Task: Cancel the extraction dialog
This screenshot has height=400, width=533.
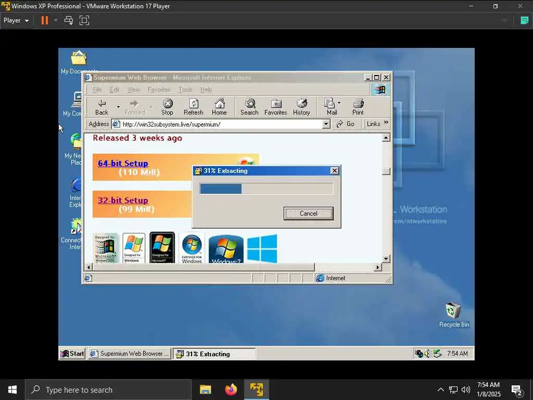Action: [x=308, y=213]
